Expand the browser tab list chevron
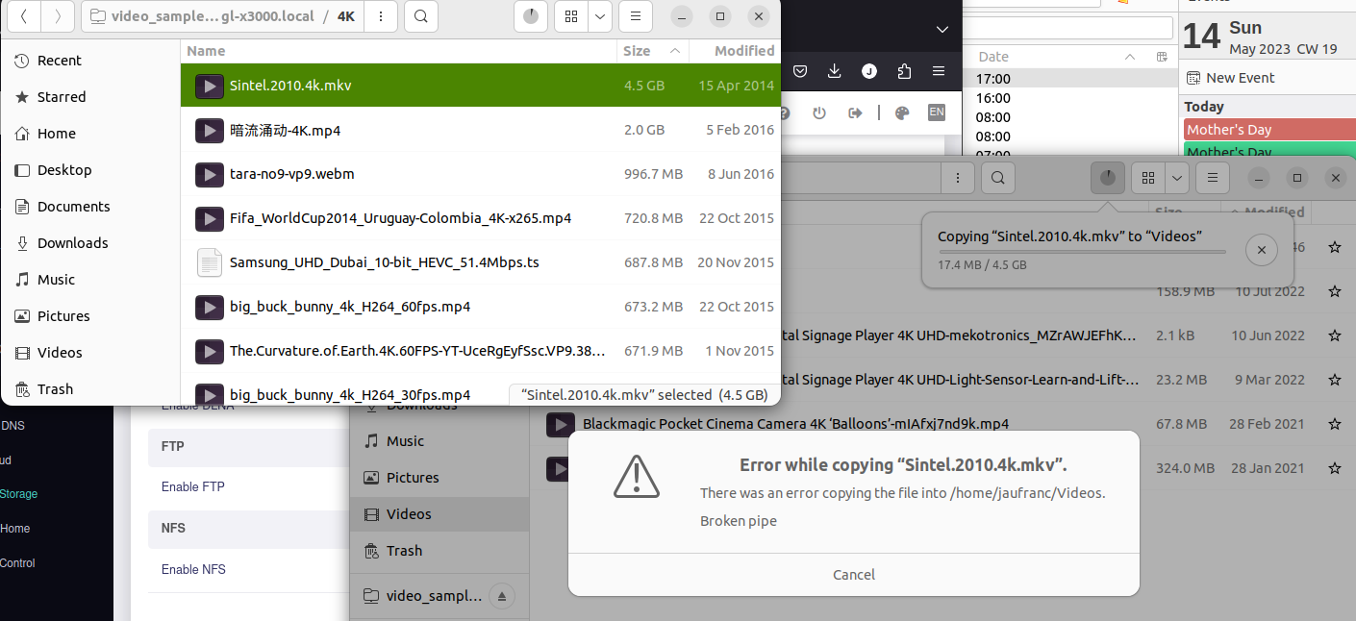The width and height of the screenshot is (1356, 621). pyautogui.click(x=942, y=30)
